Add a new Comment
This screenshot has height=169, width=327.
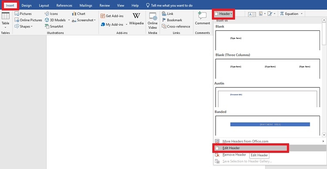tap(202, 18)
